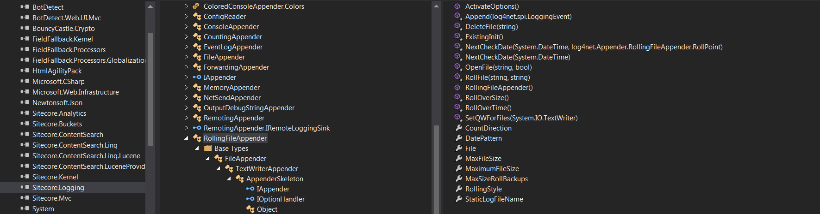Click the assembly icon beside BotDetect
Image resolution: width=820 pixels, height=214 pixels.
click(x=25, y=7)
